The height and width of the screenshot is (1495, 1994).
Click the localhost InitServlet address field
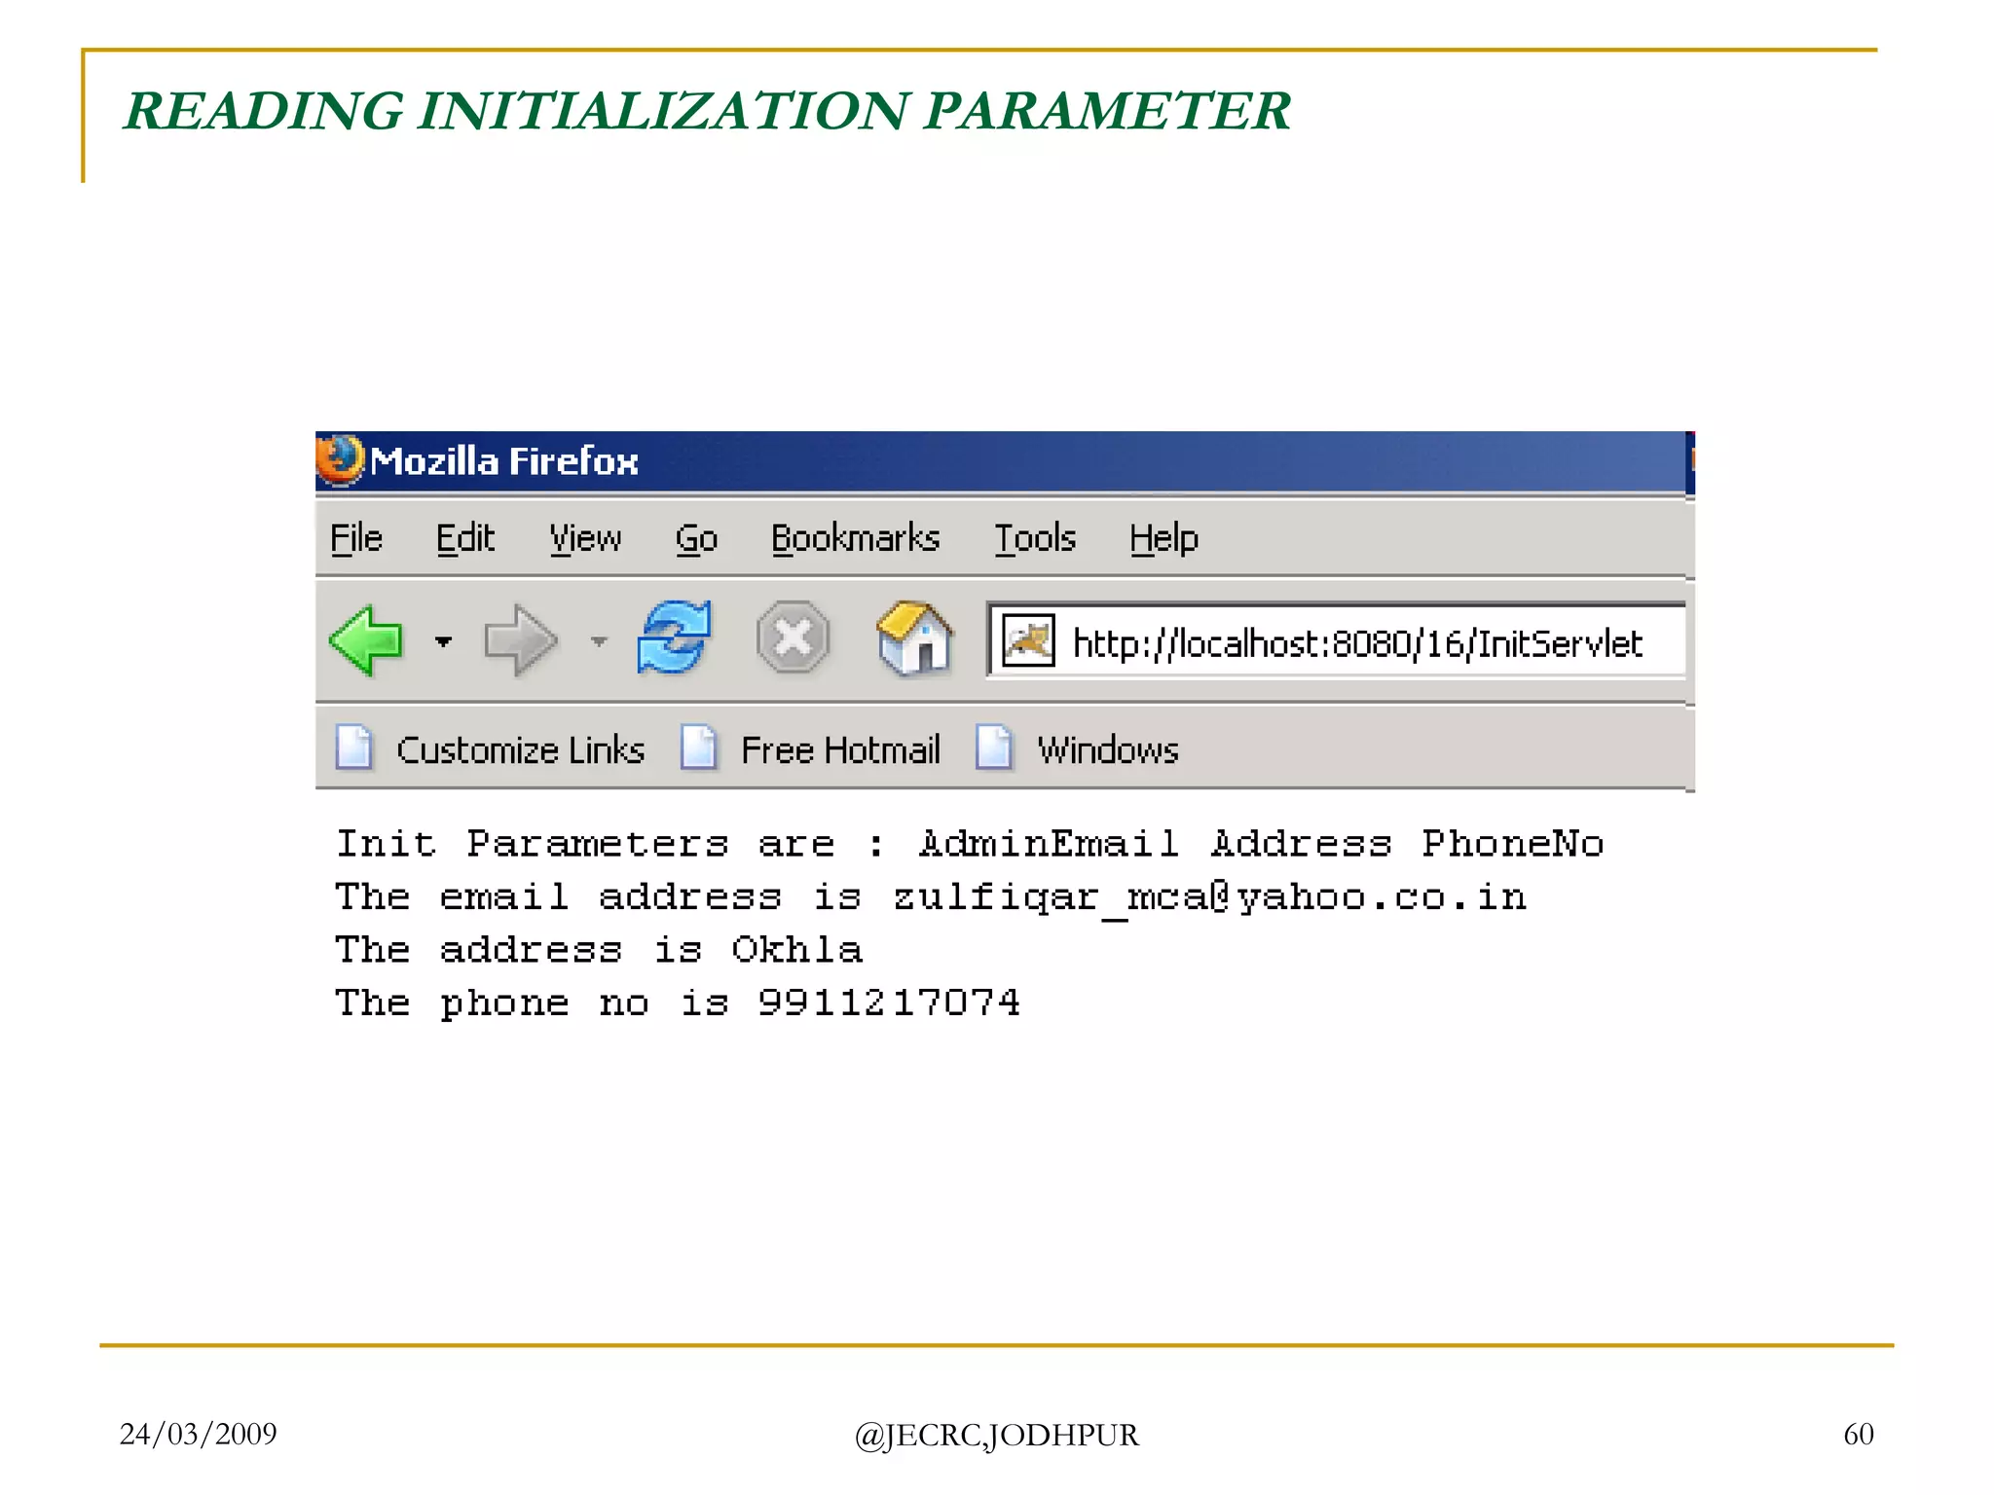(x=1357, y=643)
